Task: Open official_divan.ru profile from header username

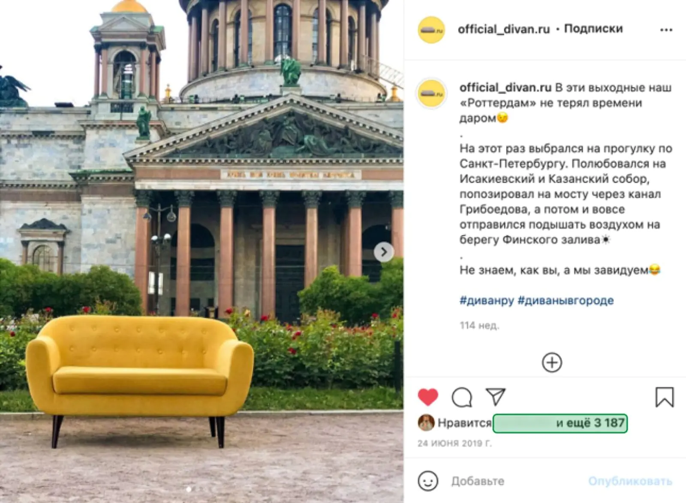Action: pos(504,29)
